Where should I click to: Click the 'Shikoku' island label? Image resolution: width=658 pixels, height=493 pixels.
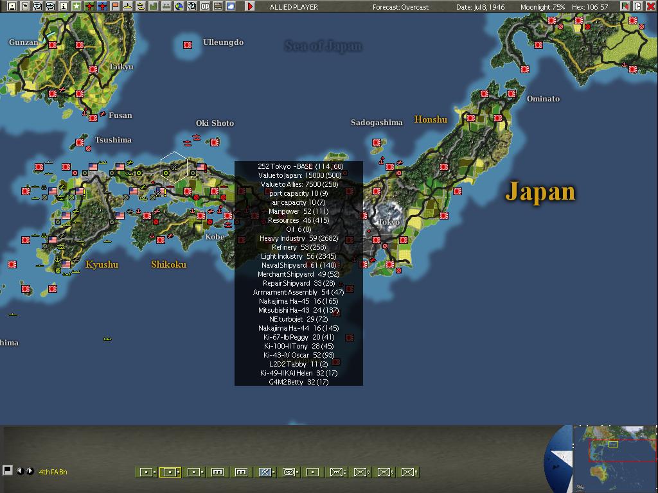click(169, 264)
